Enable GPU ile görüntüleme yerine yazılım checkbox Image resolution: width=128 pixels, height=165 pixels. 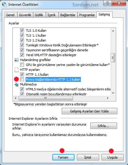pyautogui.click(x=22, y=65)
